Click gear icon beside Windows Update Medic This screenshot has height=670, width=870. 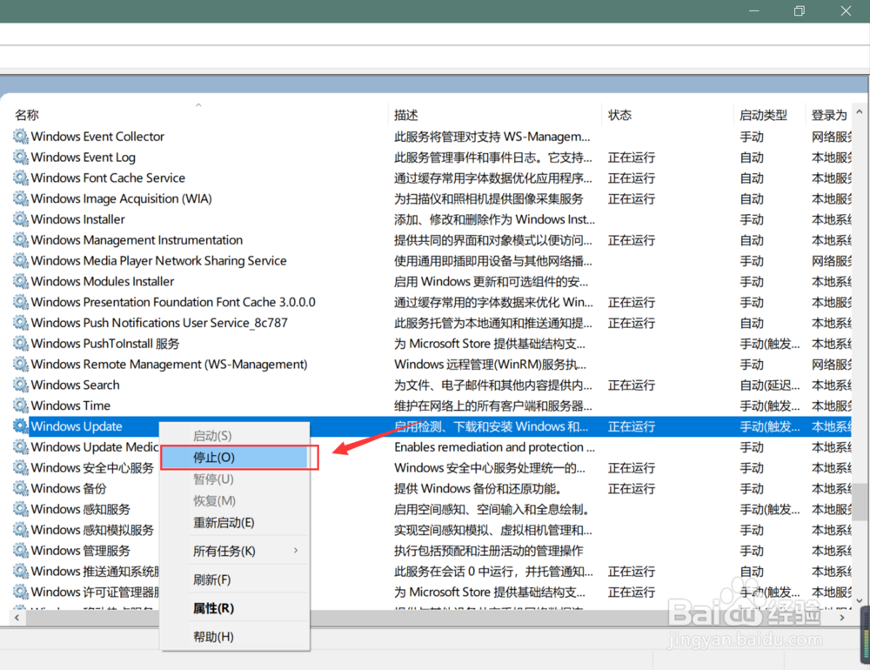(x=21, y=447)
